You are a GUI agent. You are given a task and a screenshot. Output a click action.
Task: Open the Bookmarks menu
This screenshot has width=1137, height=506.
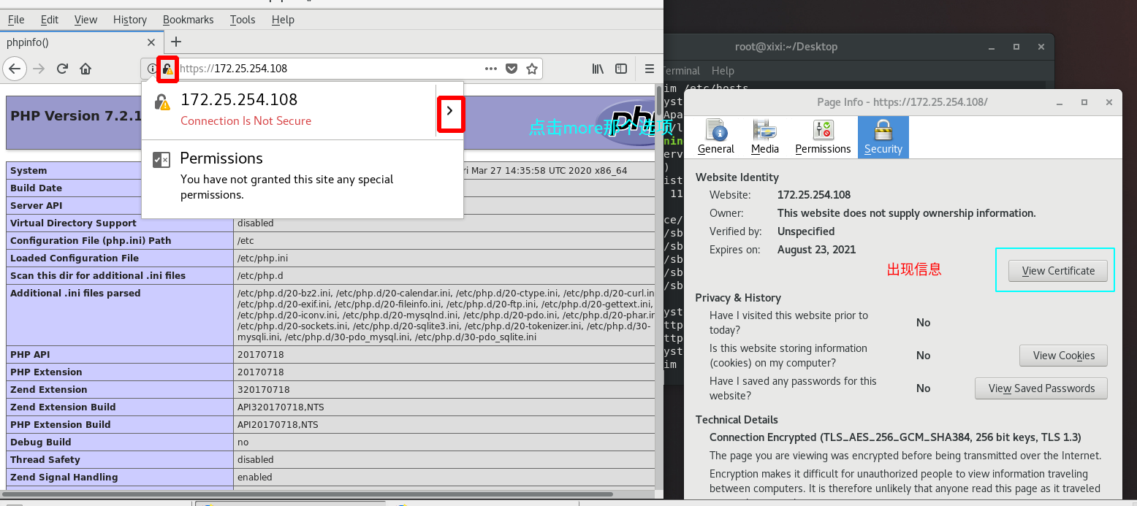click(x=189, y=20)
